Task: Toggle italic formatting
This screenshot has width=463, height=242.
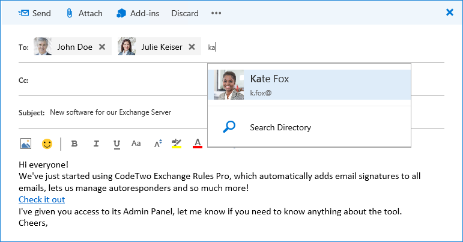Action: pos(96,144)
